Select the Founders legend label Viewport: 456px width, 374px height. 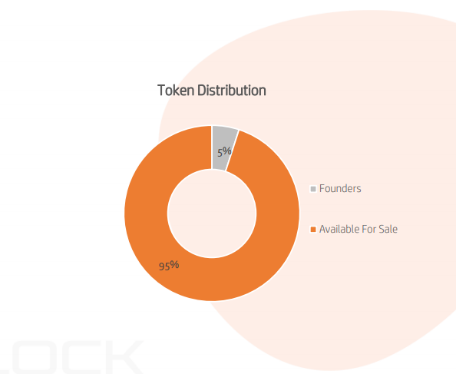[340, 188]
